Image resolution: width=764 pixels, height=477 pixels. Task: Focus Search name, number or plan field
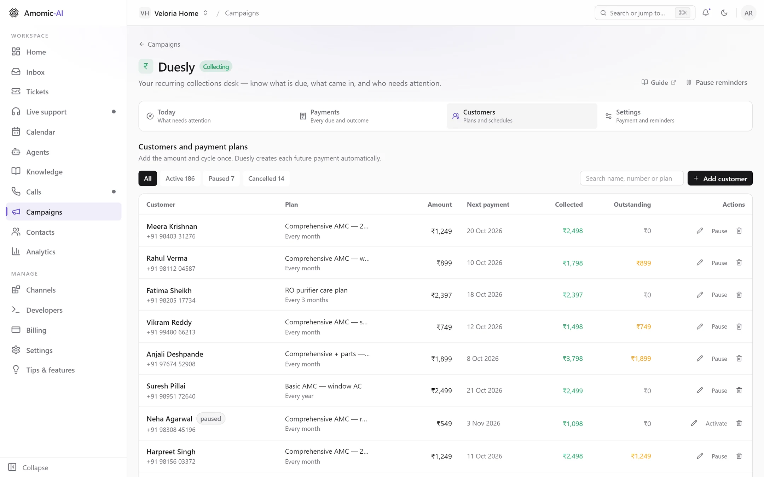coord(631,178)
